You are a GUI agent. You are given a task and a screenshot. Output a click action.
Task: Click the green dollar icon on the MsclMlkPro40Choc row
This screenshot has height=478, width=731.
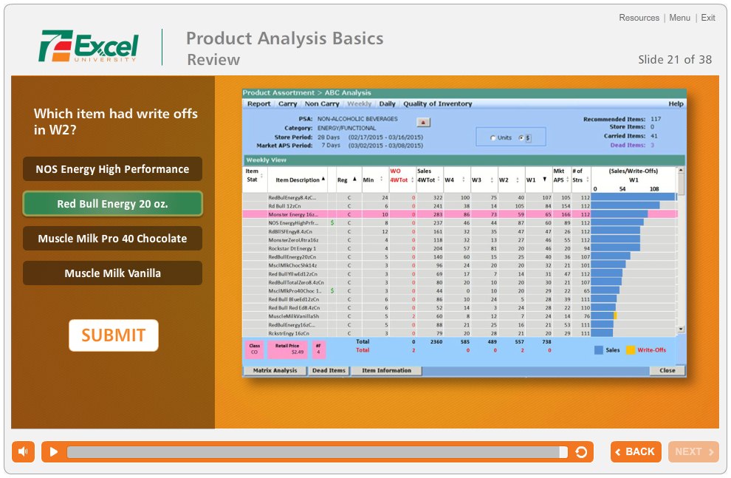[x=332, y=290]
